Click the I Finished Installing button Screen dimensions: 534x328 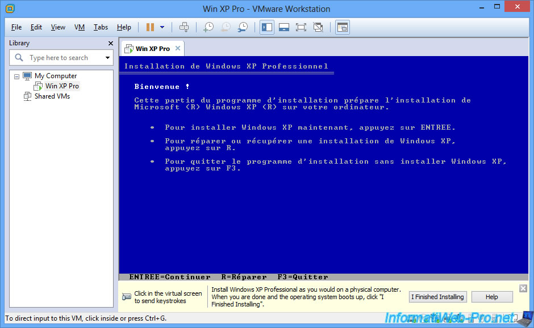437,297
